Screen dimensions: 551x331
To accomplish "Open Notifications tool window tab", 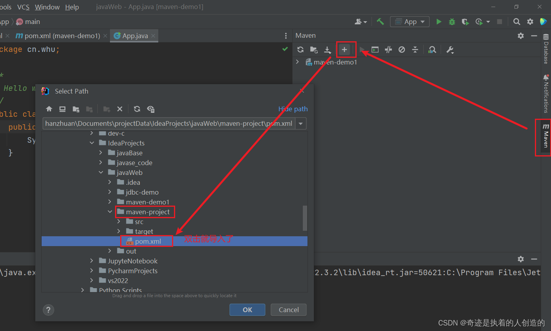I will 546,94.
